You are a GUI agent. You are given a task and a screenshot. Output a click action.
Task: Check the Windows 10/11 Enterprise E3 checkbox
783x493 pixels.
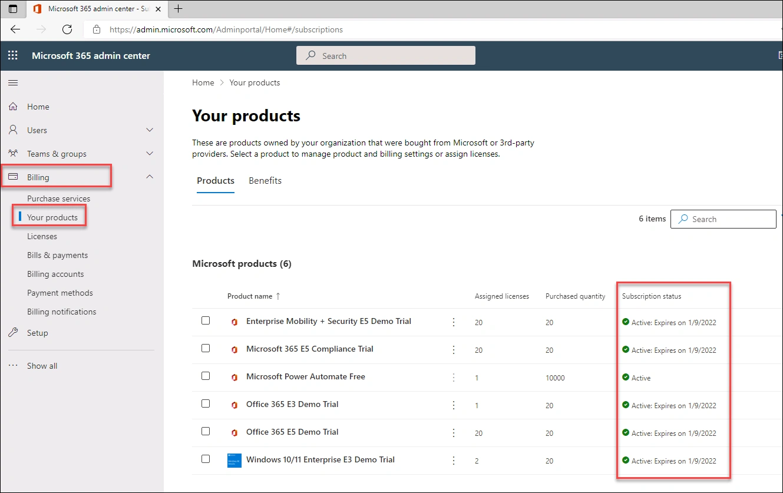pos(206,459)
